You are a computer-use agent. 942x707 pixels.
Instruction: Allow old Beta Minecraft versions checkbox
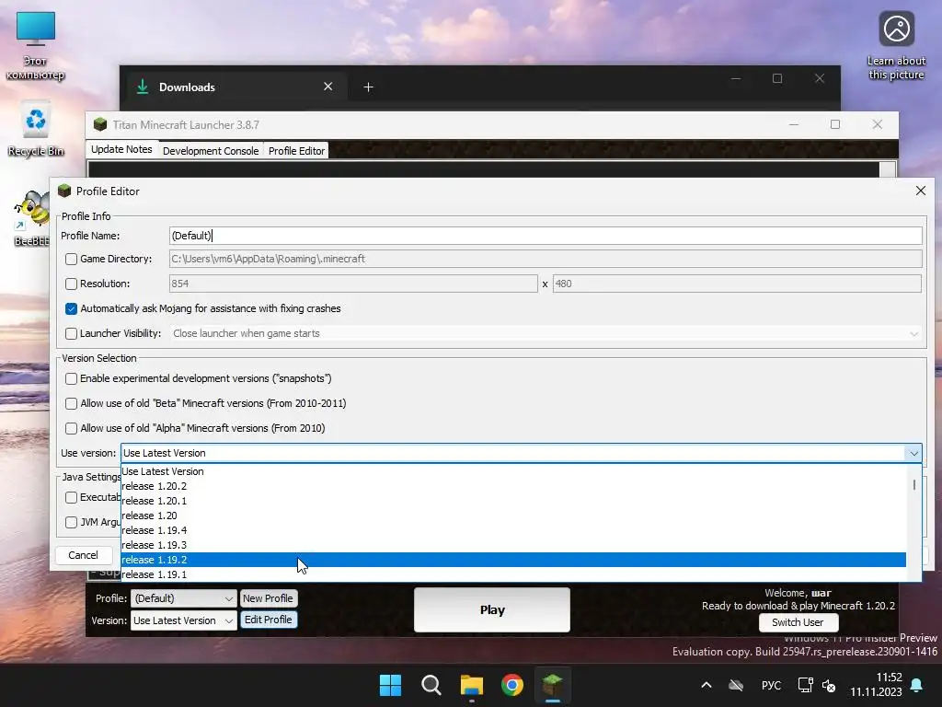click(x=71, y=403)
